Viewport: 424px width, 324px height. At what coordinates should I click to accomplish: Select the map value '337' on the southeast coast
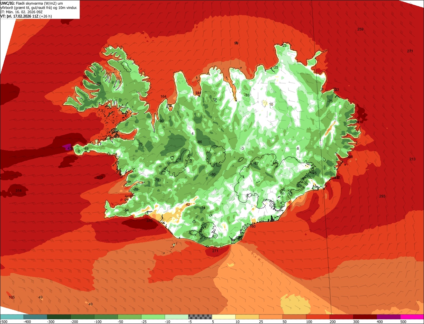click(337, 178)
